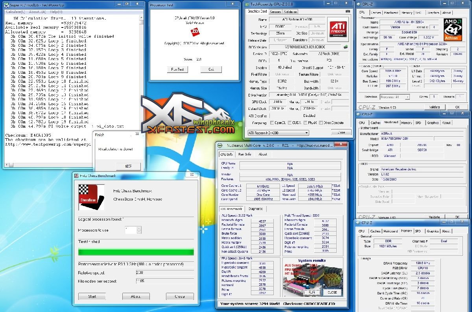Click the Close button in GPU-Z

(x=341, y=133)
